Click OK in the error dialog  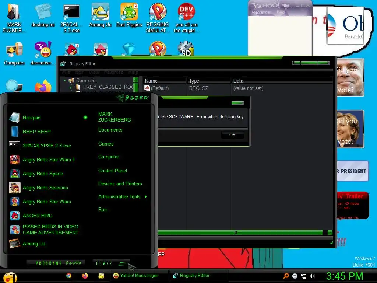[x=233, y=135]
